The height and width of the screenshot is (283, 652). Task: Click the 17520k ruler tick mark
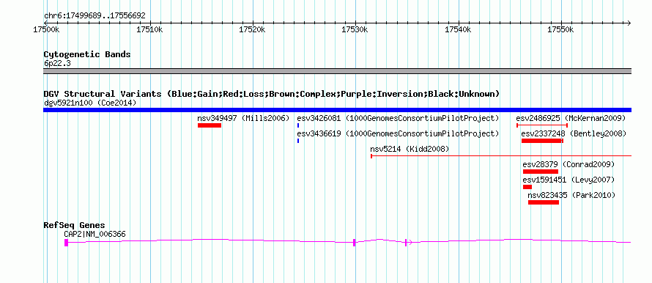[253, 23]
